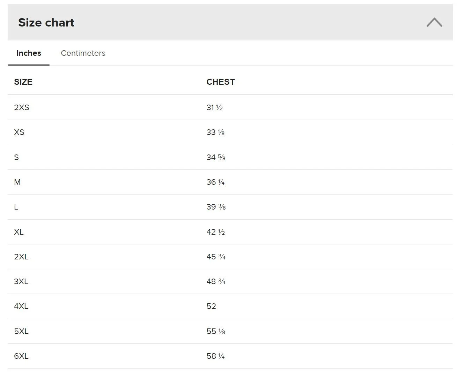Click chest value 34 ⅝
Screen dimensions: 457x379
(216, 157)
